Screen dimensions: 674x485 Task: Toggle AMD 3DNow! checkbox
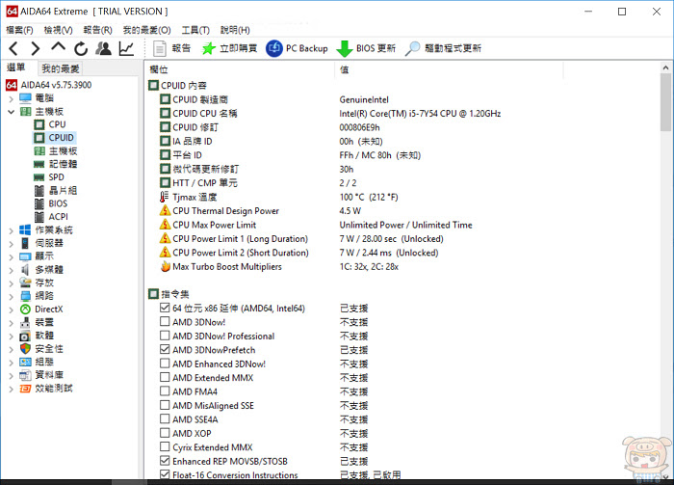[165, 321]
